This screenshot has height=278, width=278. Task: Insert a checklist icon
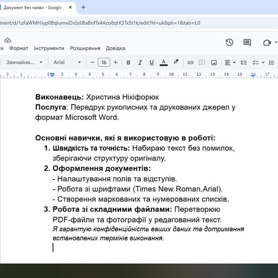[256, 62]
